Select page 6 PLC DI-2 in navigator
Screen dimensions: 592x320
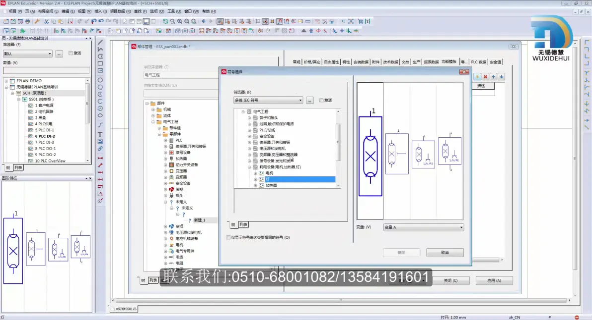point(45,136)
